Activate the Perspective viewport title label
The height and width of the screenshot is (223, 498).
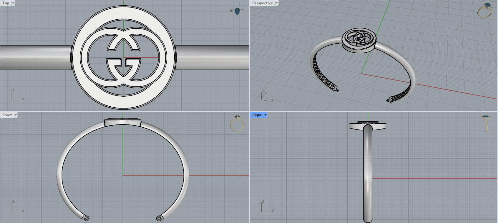pyautogui.click(x=263, y=3)
